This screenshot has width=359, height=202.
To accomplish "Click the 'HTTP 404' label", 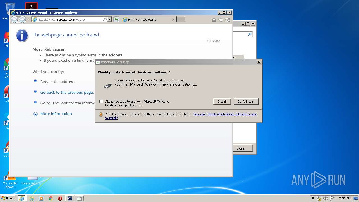I will point(214,41).
